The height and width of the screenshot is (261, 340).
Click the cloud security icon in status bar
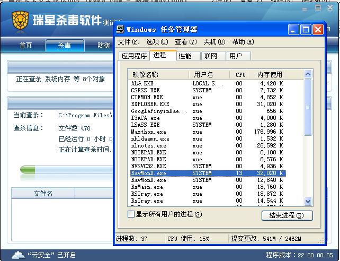tap(18, 255)
